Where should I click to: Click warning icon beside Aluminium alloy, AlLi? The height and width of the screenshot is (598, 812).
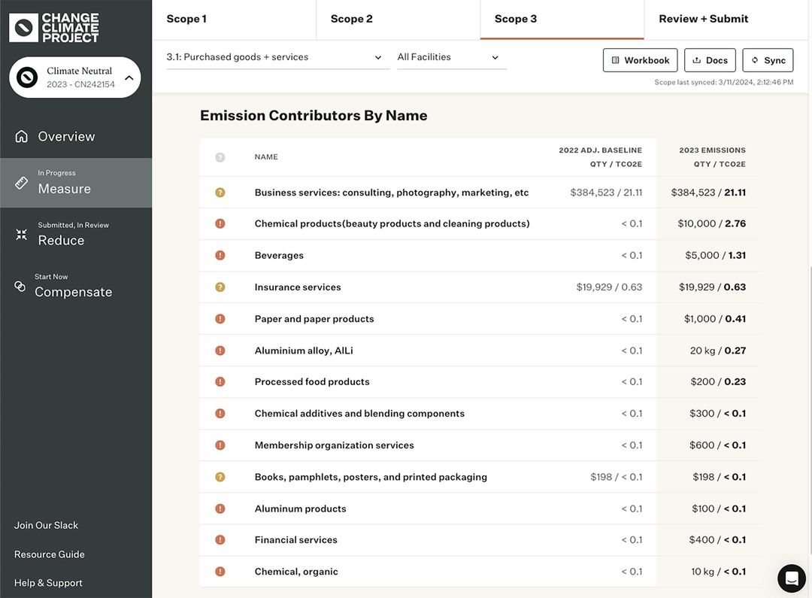click(x=220, y=351)
